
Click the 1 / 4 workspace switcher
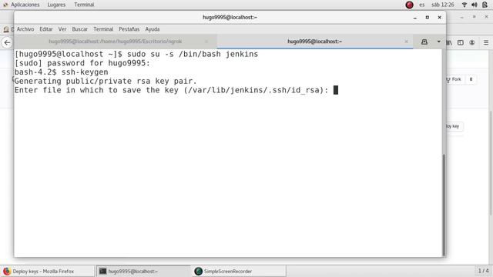pyautogui.click(x=483, y=271)
